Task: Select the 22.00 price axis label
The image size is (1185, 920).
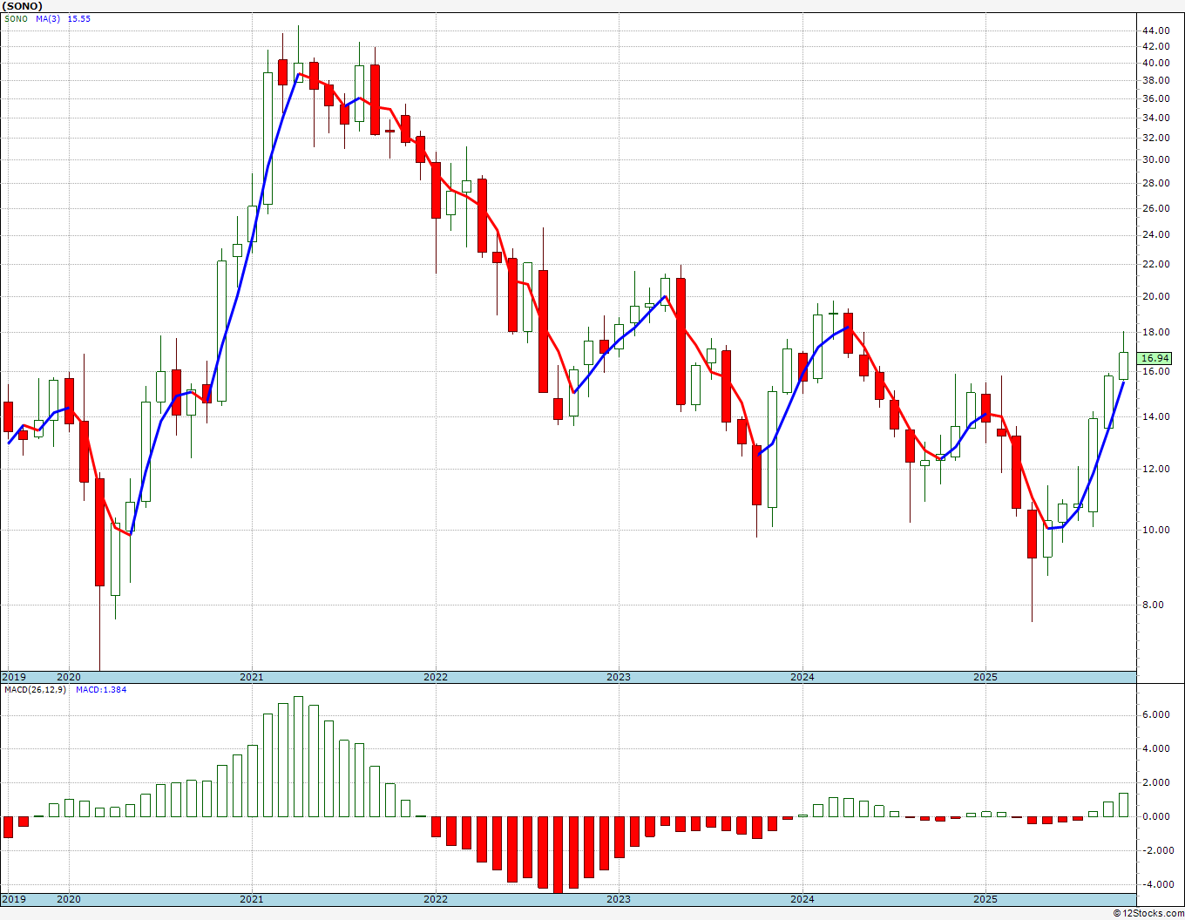Action: point(1155,264)
